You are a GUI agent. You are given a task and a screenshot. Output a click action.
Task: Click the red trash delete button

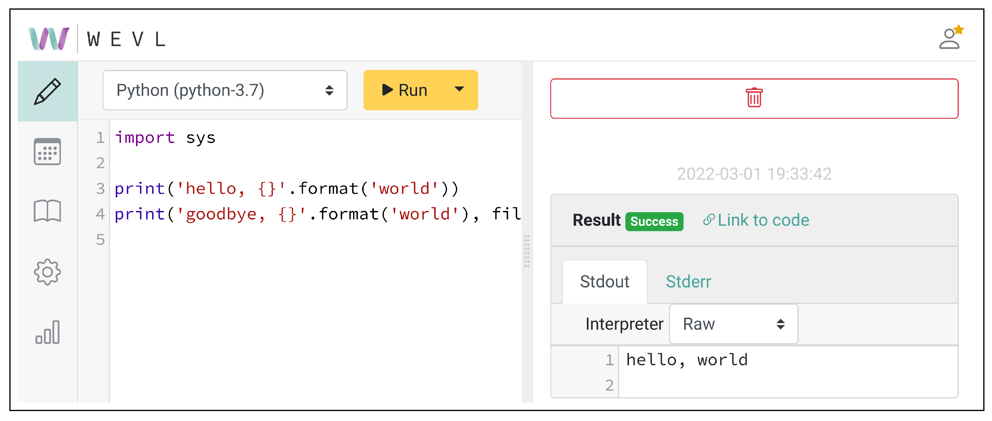pos(753,99)
